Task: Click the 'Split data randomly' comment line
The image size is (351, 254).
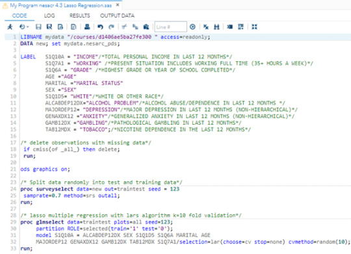Action: click(x=101, y=183)
